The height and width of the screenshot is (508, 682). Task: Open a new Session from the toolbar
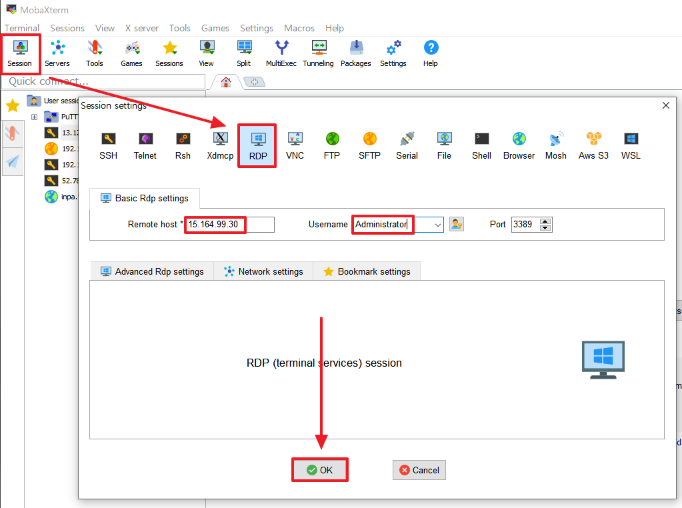click(20, 53)
